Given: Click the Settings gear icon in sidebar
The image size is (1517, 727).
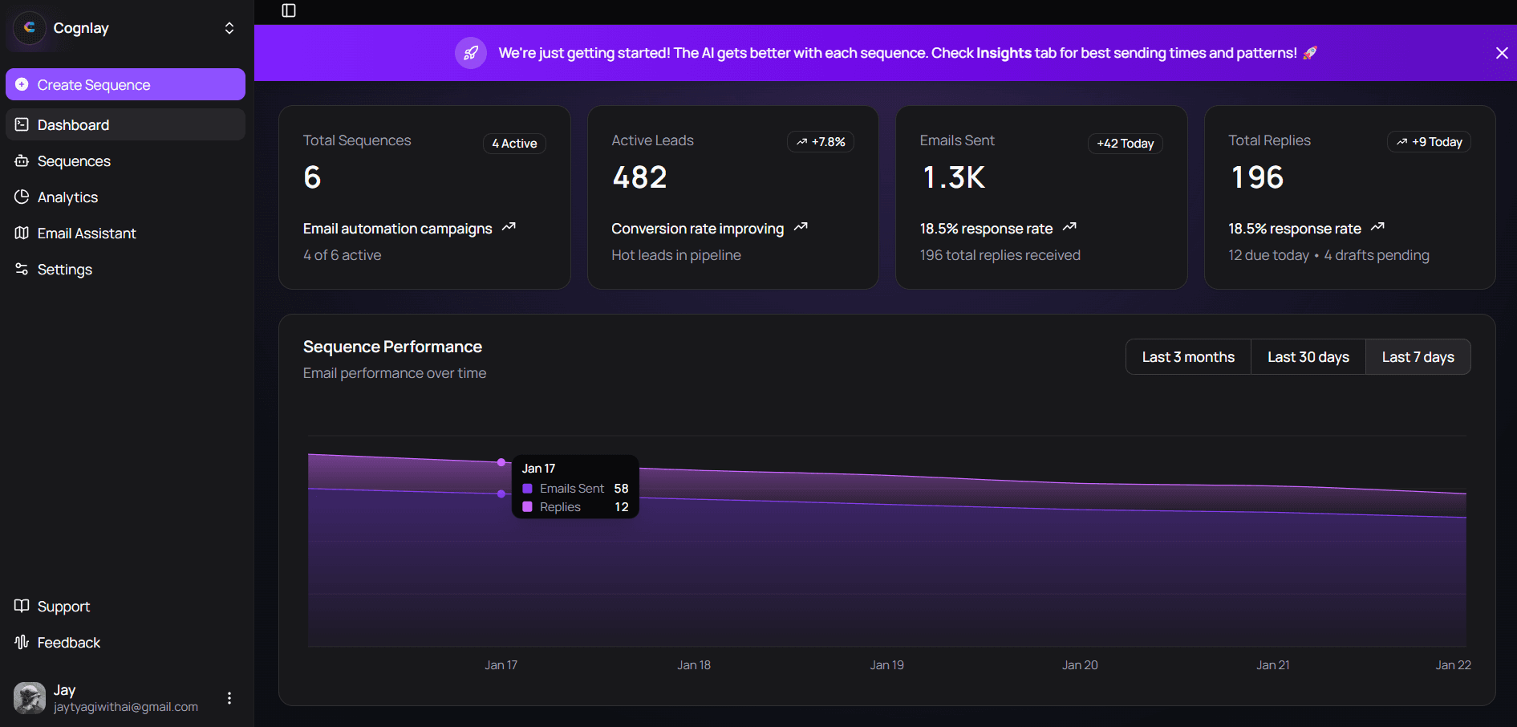Looking at the screenshot, I should tap(22, 269).
